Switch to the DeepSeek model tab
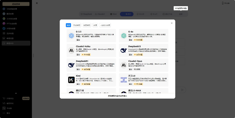 [x=86, y=14]
